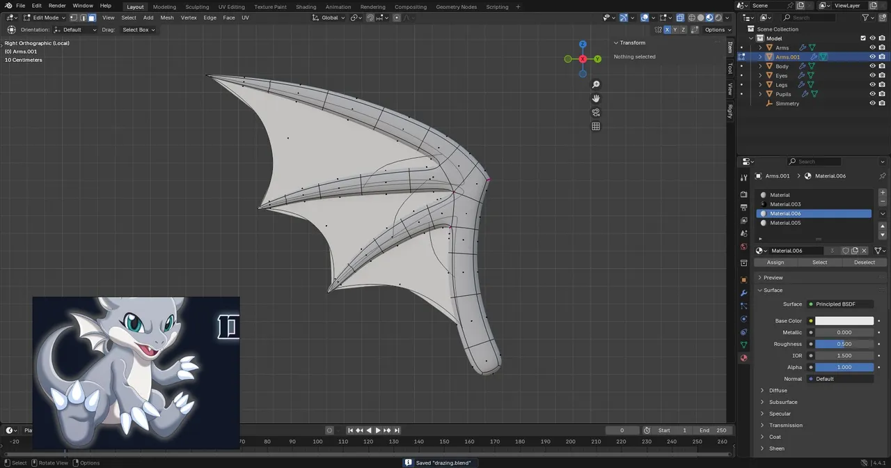Hide Body object in viewport

(x=872, y=66)
